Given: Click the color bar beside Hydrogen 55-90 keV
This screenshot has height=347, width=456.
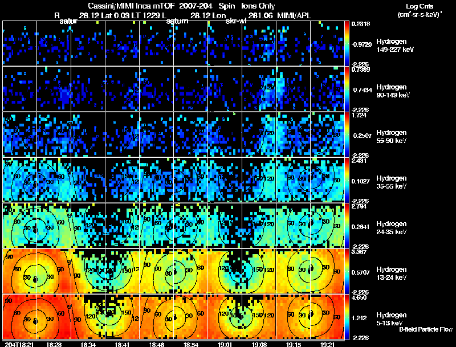Looking at the screenshot, I should point(347,134).
